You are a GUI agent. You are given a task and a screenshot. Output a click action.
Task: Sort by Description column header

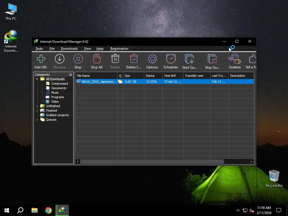pyautogui.click(x=241, y=76)
